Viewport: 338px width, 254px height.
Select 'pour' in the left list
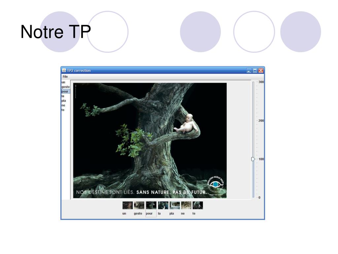tap(66, 91)
